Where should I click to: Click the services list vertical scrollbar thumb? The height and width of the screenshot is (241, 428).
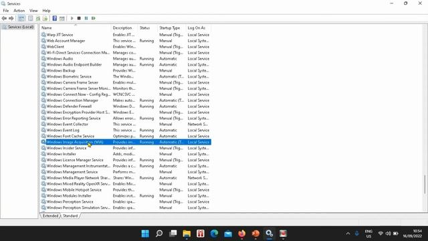[x=425, y=185]
